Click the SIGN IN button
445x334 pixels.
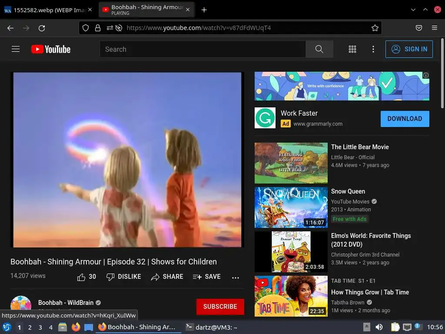click(x=409, y=49)
